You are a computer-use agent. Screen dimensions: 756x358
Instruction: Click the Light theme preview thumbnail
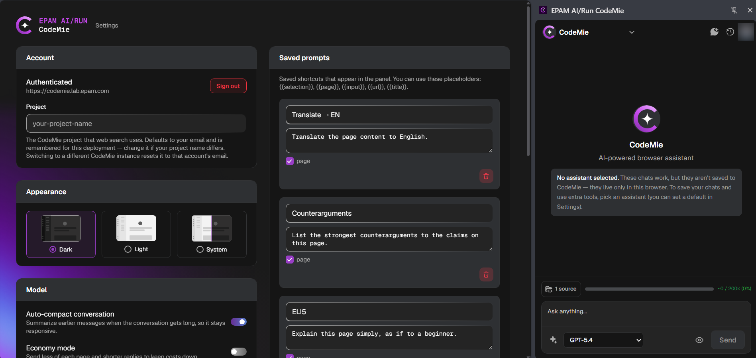point(136,228)
